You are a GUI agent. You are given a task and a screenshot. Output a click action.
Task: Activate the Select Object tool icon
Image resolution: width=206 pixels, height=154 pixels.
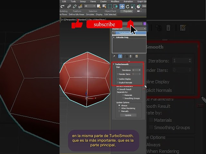(x=99, y=6)
